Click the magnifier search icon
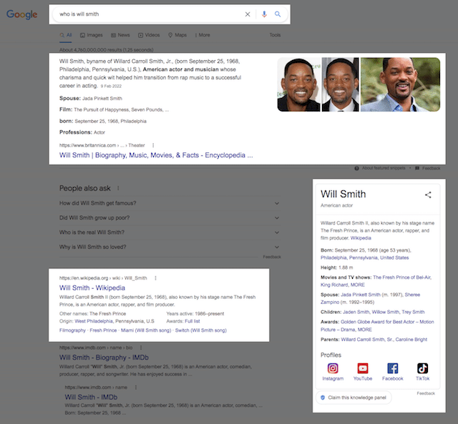Viewport: 458px width, 424px height. coord(278,14)
